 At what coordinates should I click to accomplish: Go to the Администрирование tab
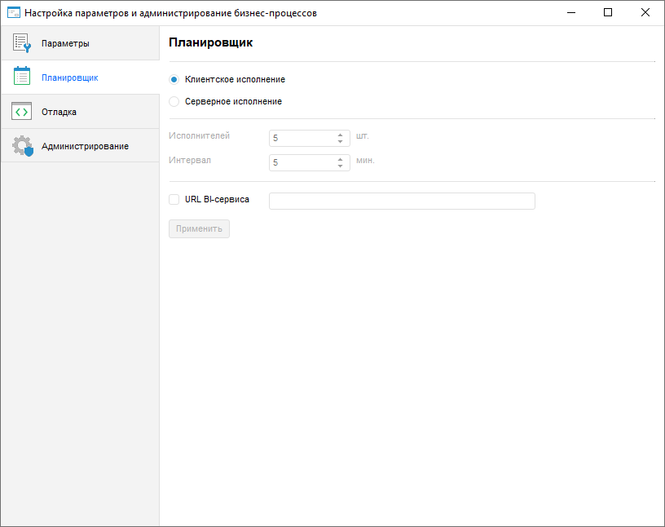click(85, 146)
